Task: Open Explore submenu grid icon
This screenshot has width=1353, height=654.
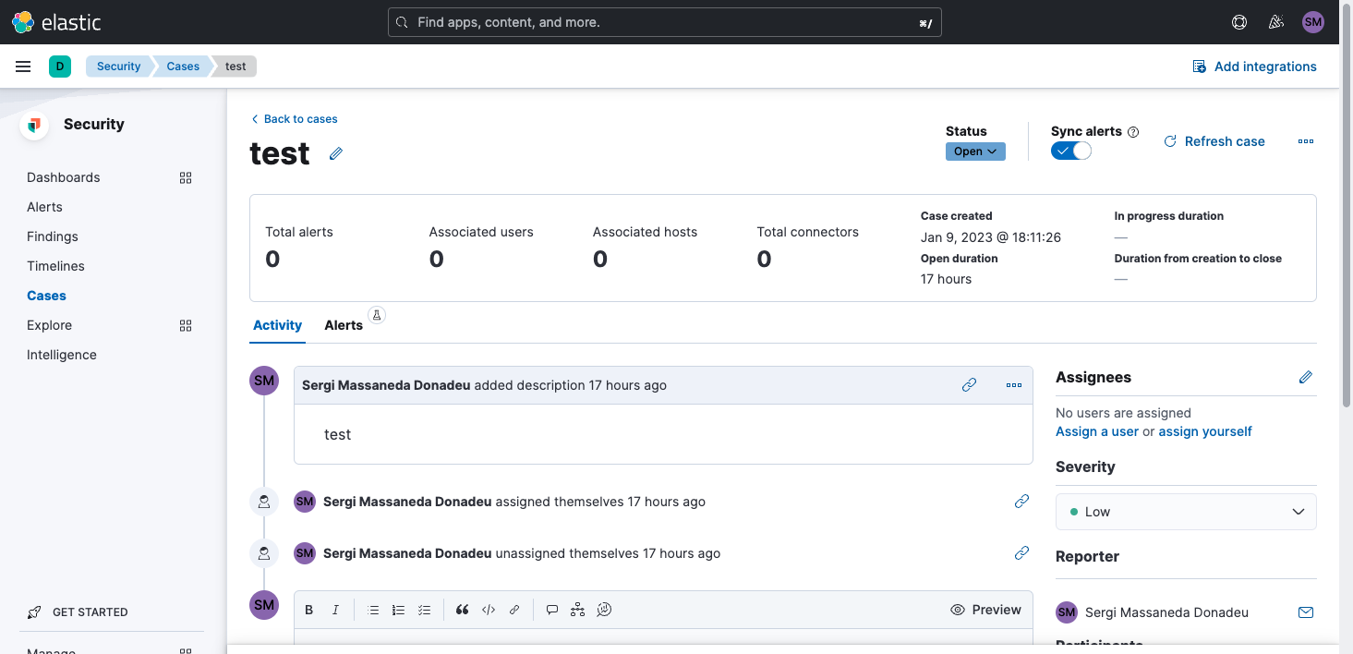Action: (x=186, y=325)
